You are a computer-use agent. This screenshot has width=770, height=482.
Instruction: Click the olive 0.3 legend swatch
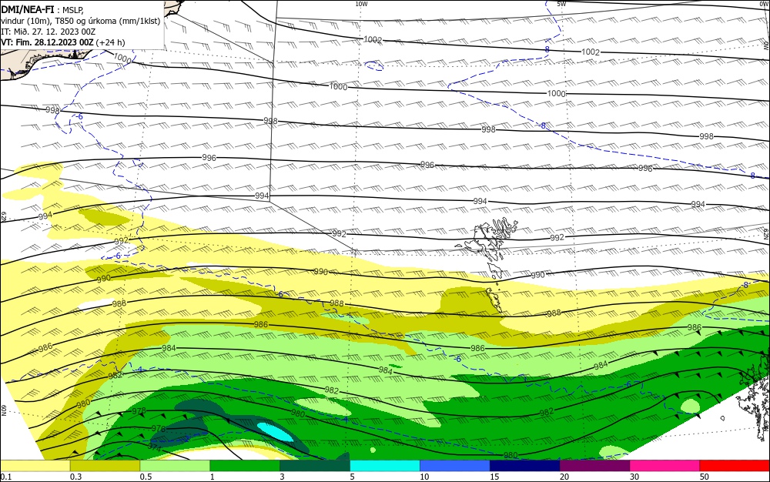(105, 466)
